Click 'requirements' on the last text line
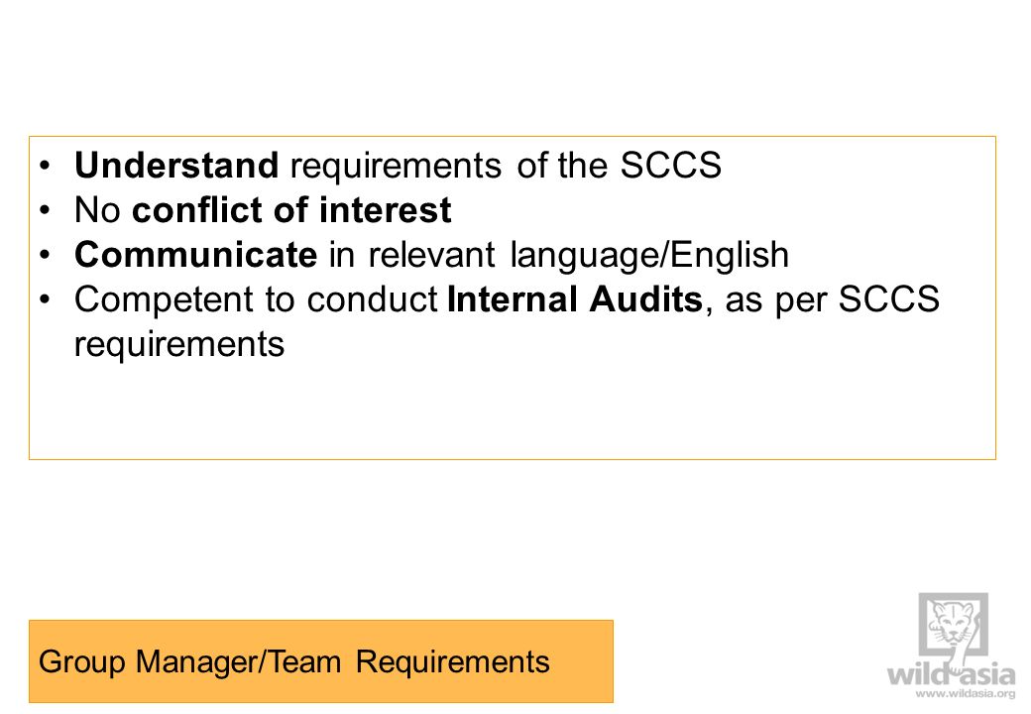The height and width of the screenshot is (714, 1031). click(x=179, y=345)
